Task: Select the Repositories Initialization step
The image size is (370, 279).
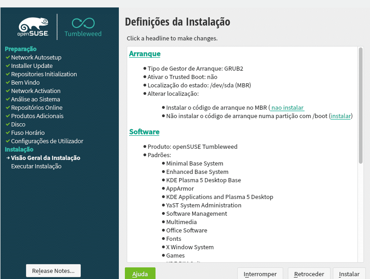Action: point(44,74)
